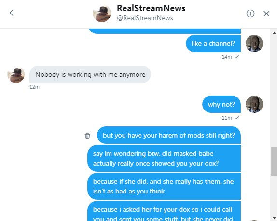This screenshot has height=221, width=277.
Task: Click the 11m sent checkmark
Action: coord(237,117)
